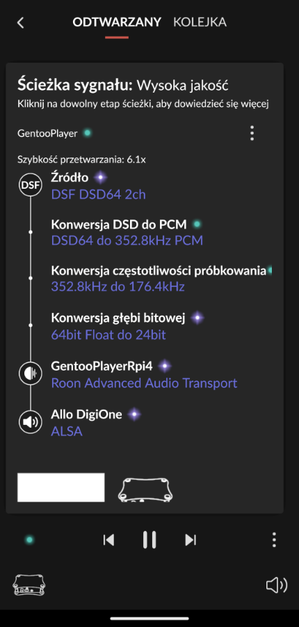Open the volume control speaker icon
This screenshot has height=627, width=299.
277,586
